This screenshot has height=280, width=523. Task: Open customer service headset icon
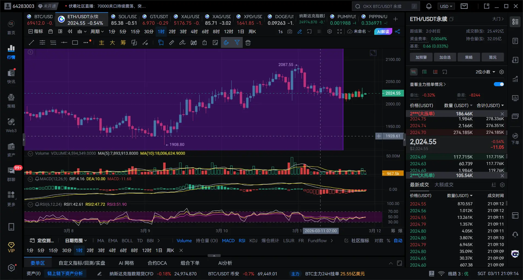[515, 234]
